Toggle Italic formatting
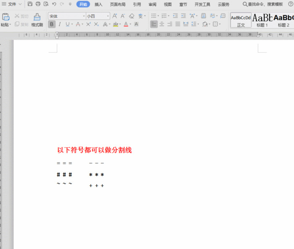 pyautogui.click(x=60, y=24)
